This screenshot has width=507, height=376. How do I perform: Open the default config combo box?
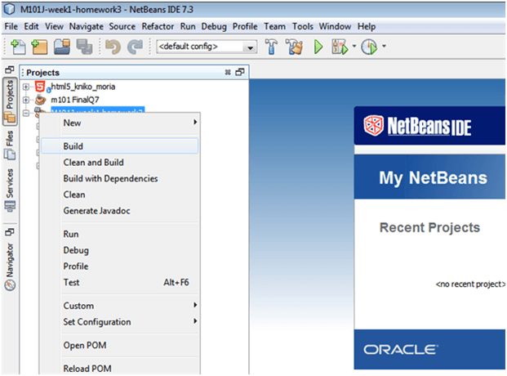coord(207,47)
